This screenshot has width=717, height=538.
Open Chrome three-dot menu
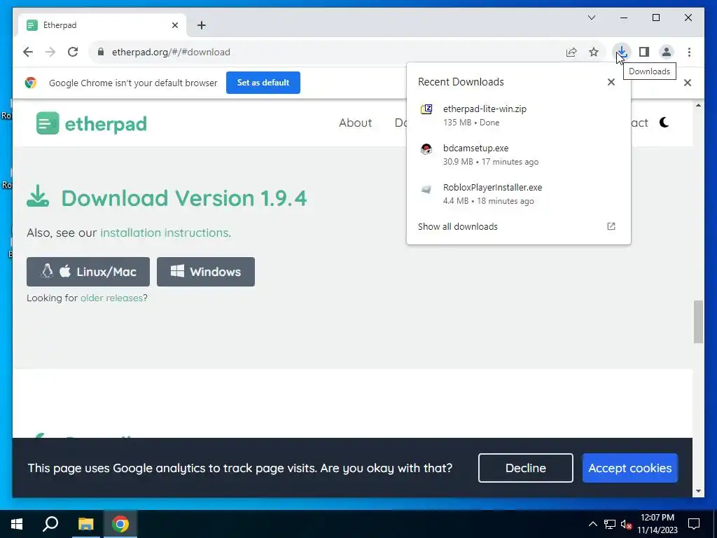tap(689, 52)
